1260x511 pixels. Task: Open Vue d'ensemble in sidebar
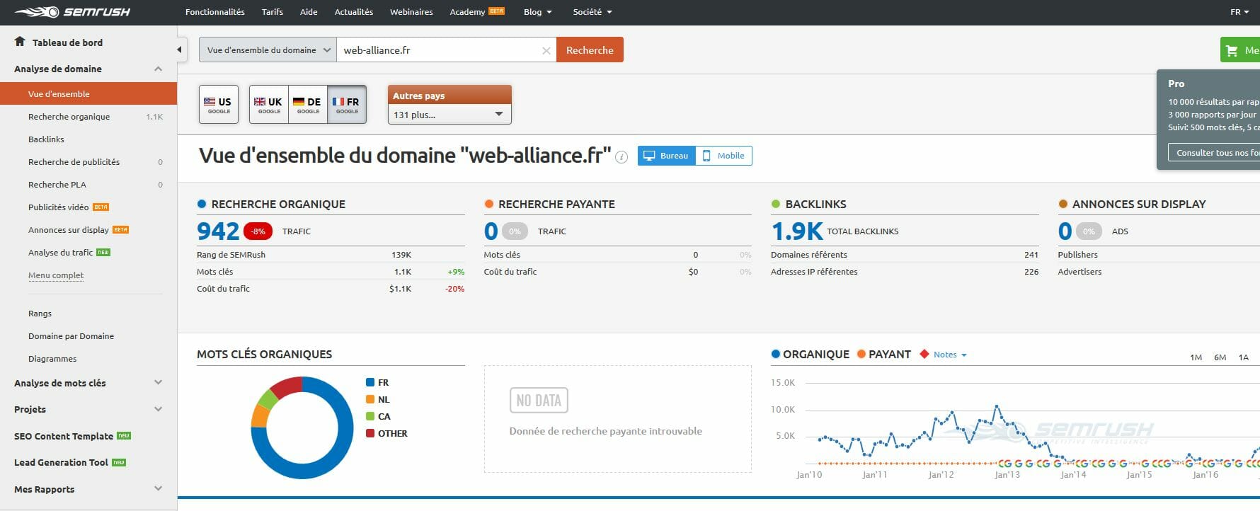pos(88,93)
